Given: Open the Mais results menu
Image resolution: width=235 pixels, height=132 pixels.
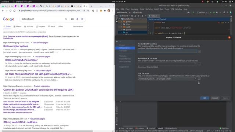Looking at the screenshot, I should click(x=60, y=26).
